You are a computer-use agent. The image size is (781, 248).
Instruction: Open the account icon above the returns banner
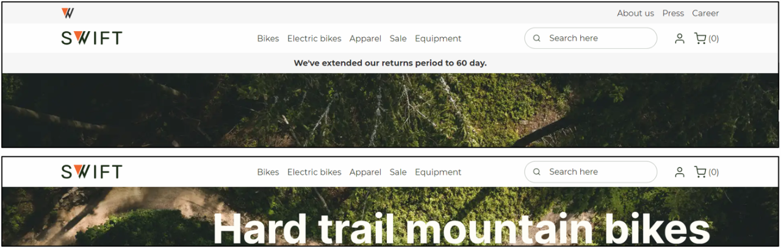click(x=680, y=38)
